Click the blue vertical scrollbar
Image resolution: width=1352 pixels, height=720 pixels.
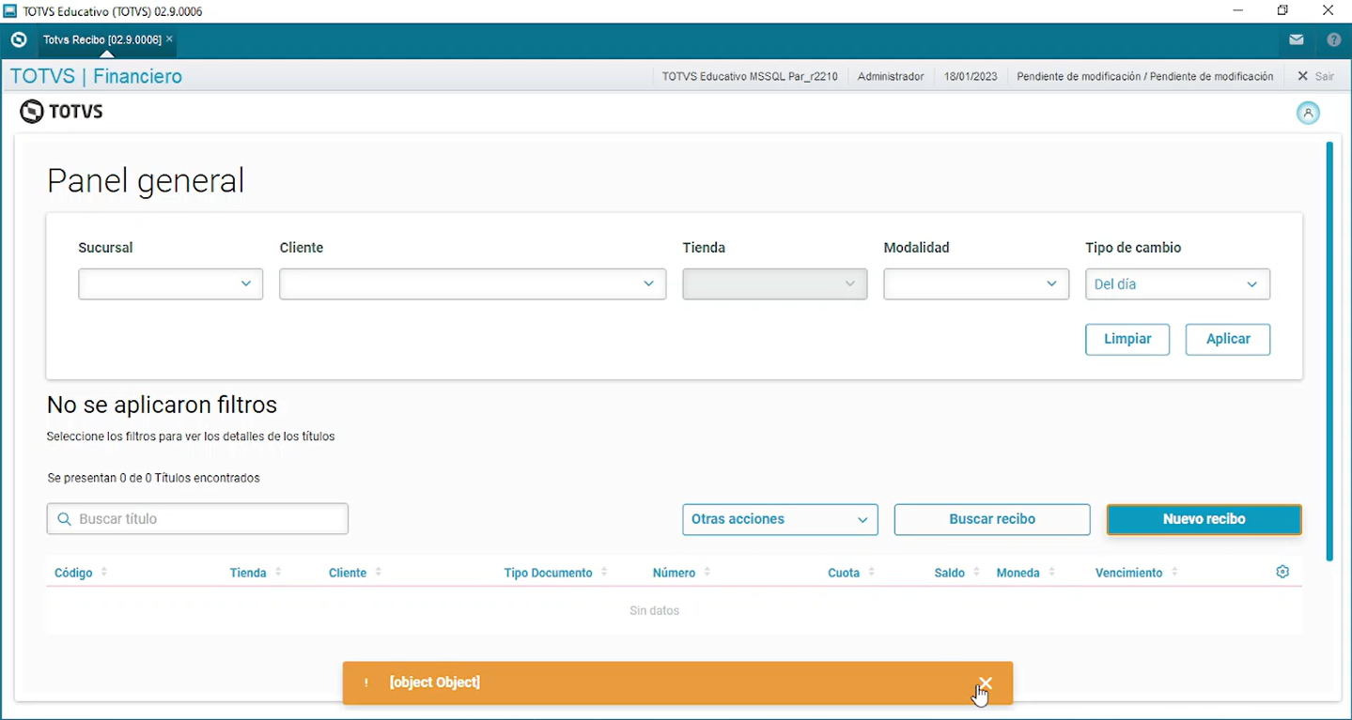(x=1329, y=352)
